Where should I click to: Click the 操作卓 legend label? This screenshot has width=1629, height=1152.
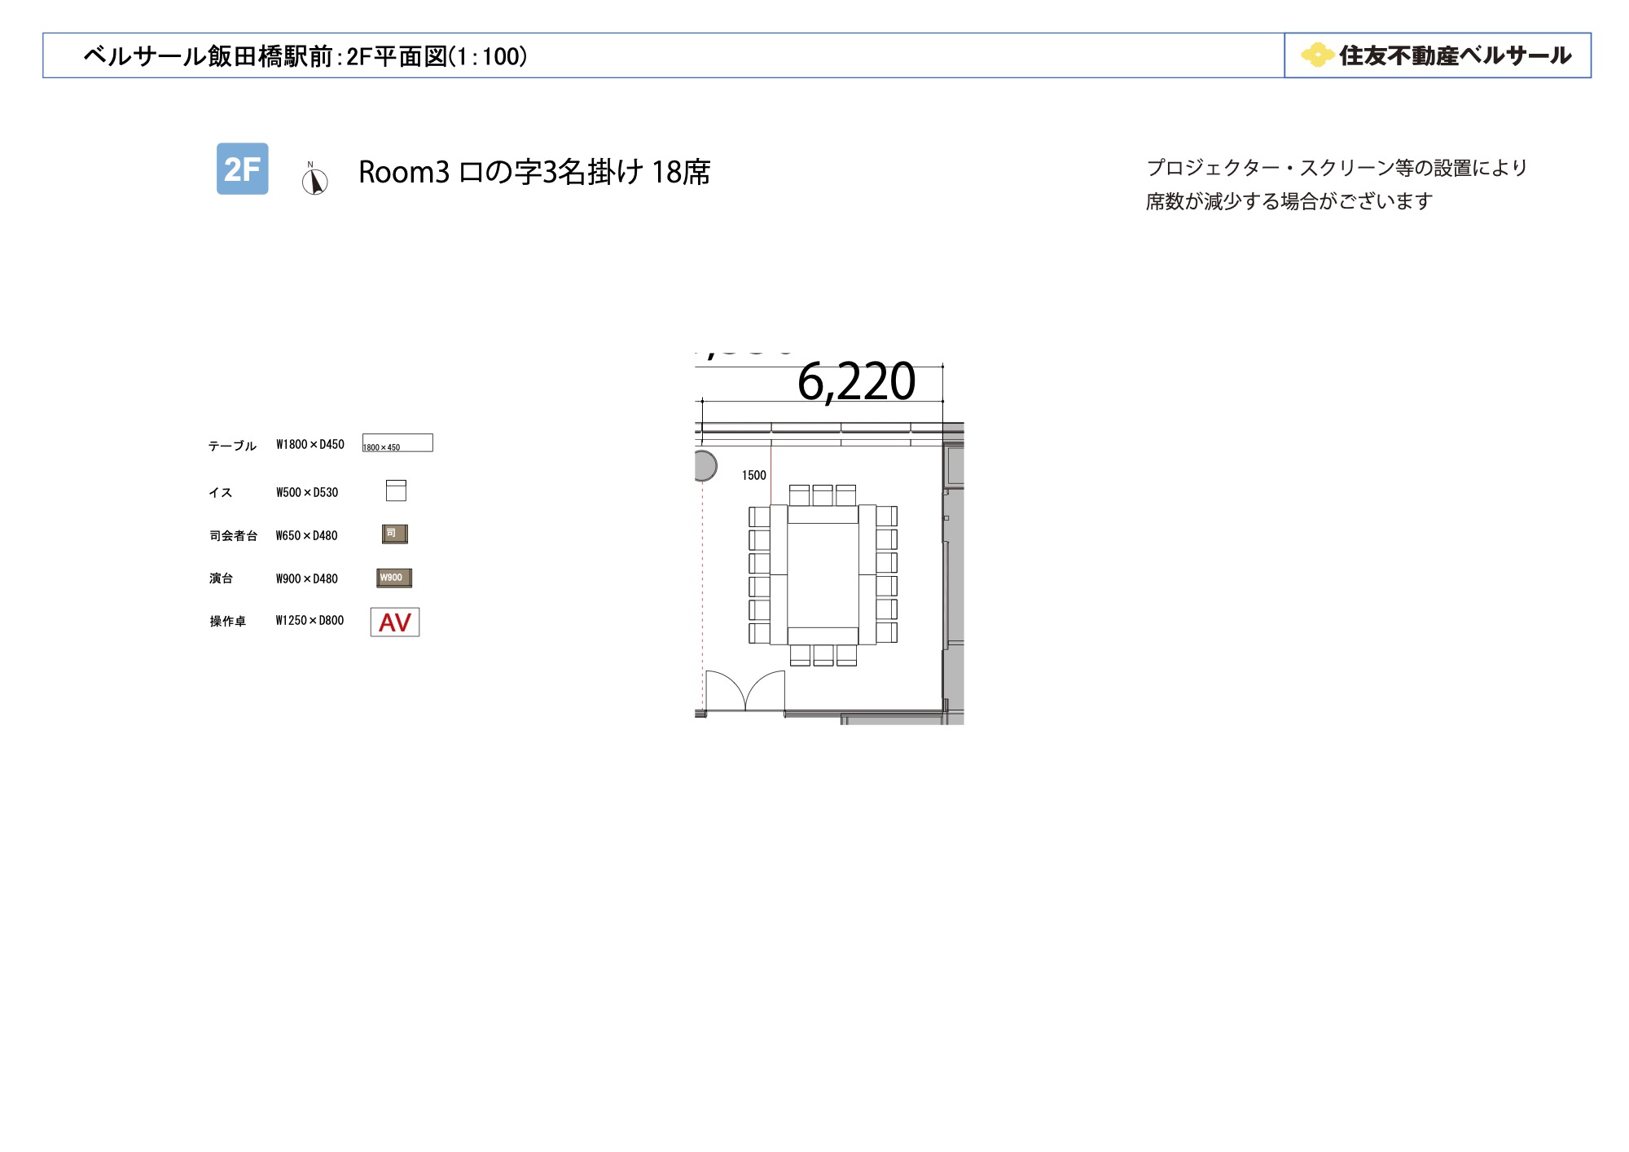(228, 621)
